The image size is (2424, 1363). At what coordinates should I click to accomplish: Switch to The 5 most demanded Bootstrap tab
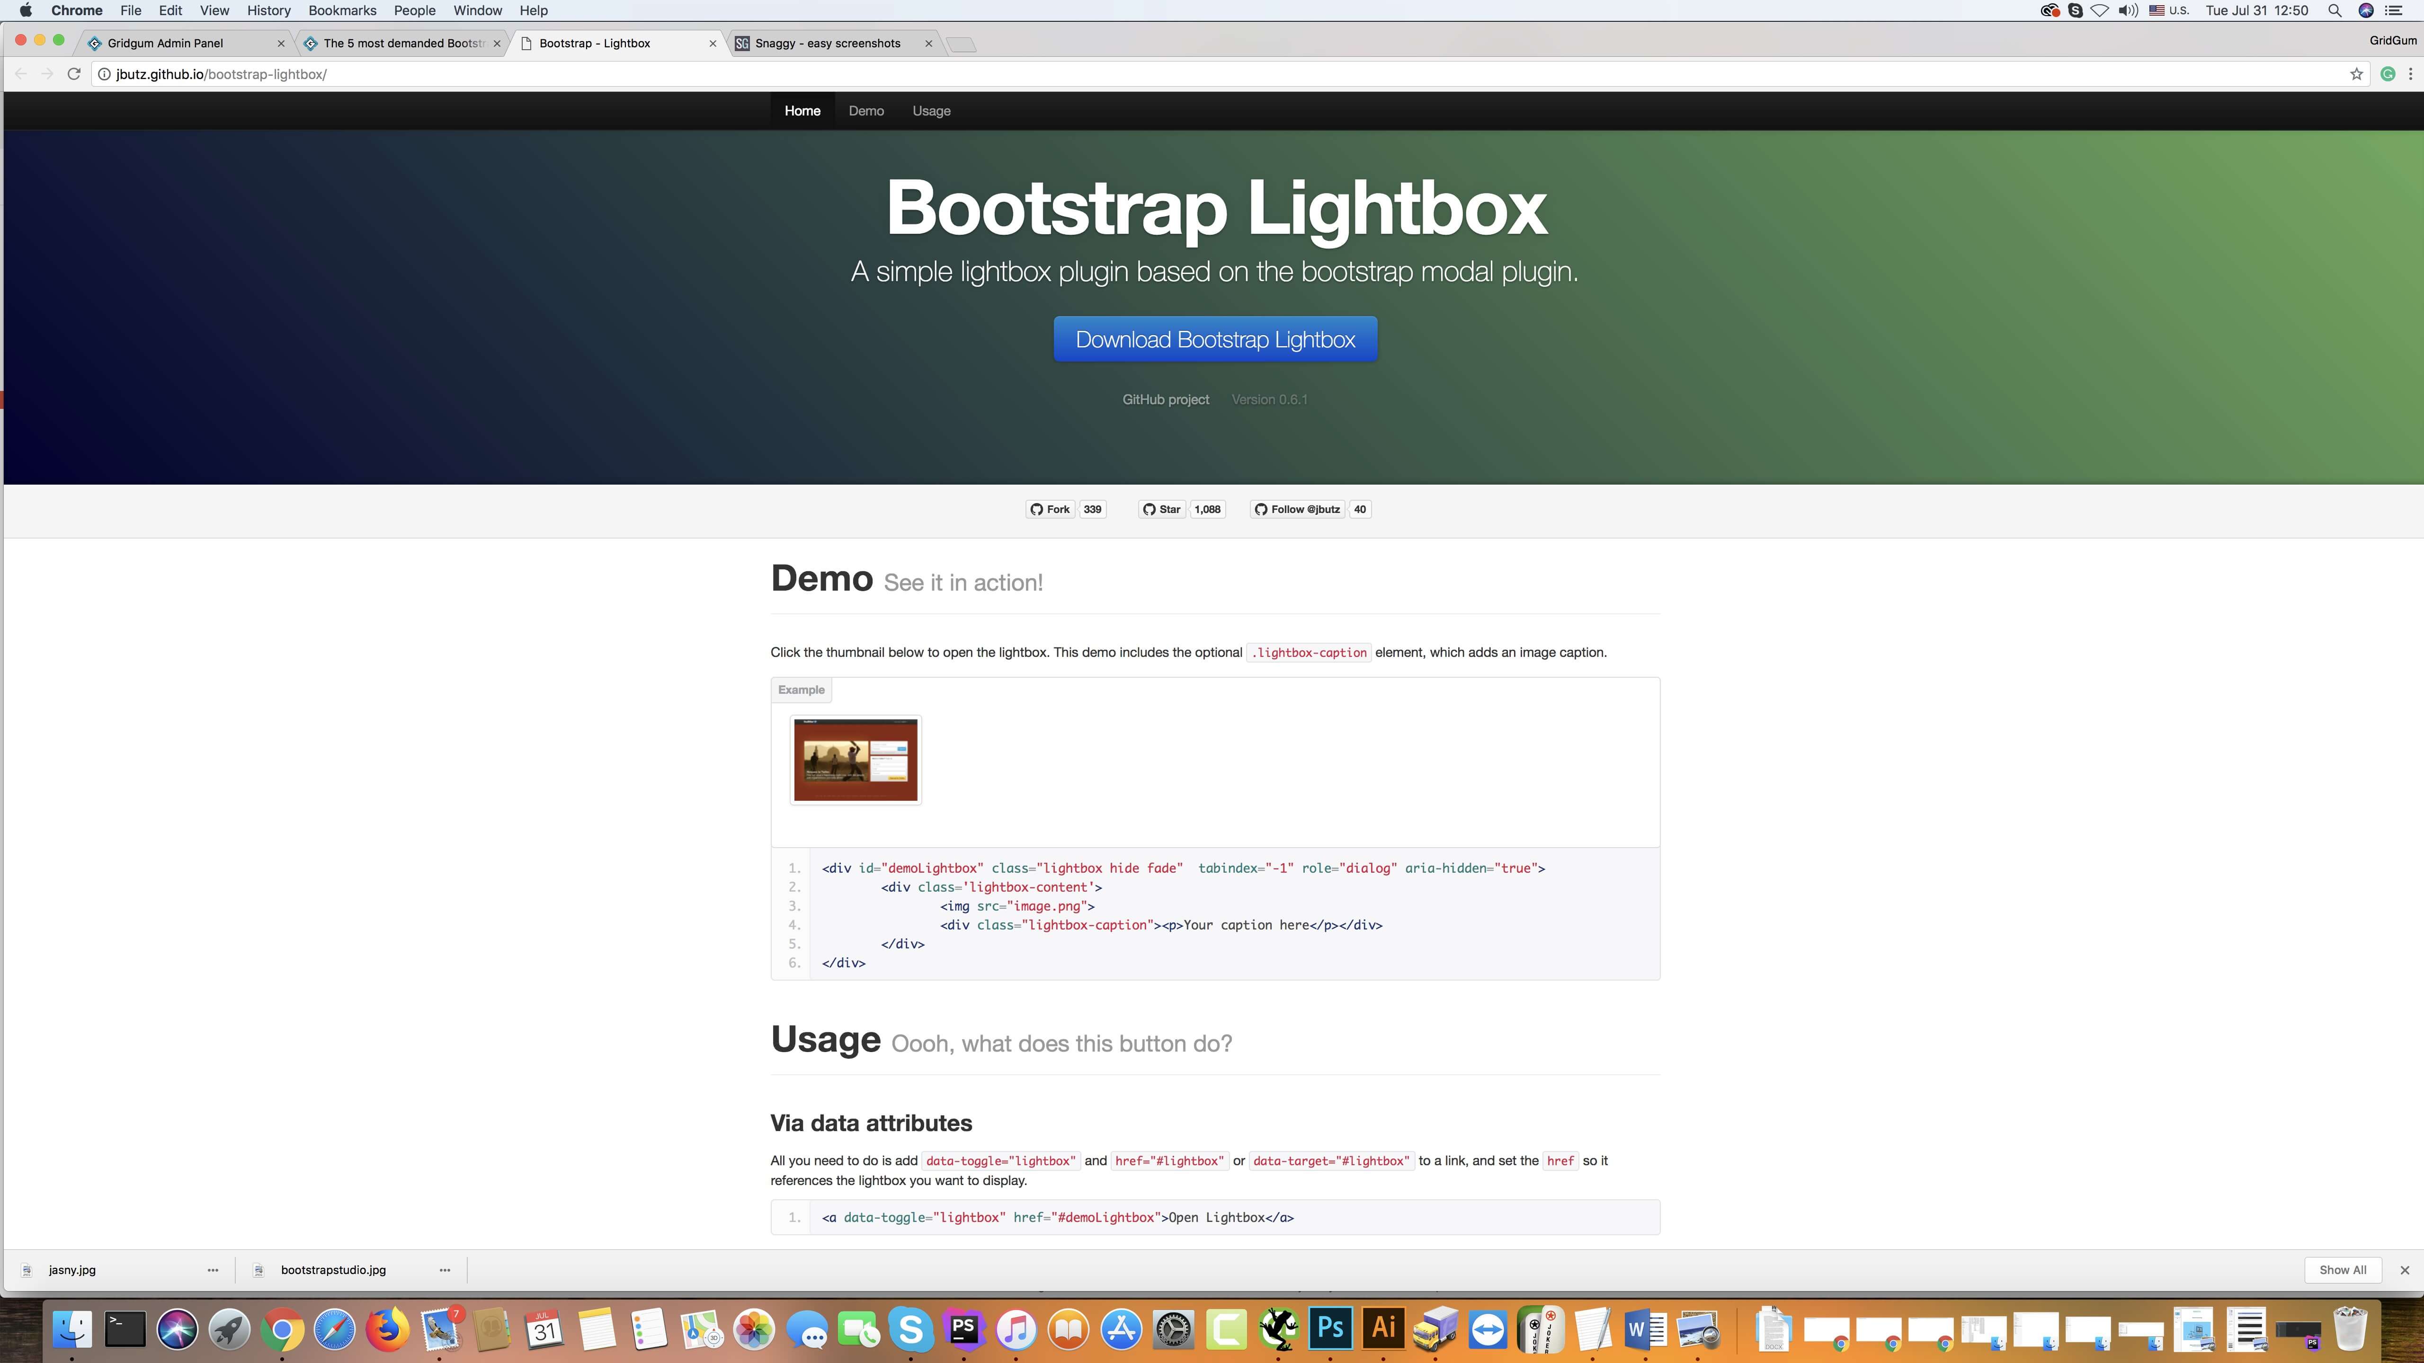point(403,43)
